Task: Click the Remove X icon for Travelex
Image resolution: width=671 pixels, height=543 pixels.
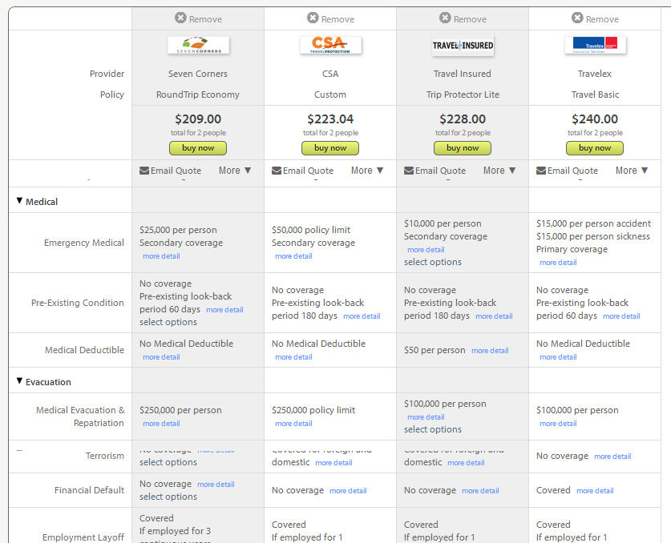Action: click(577, 18)
